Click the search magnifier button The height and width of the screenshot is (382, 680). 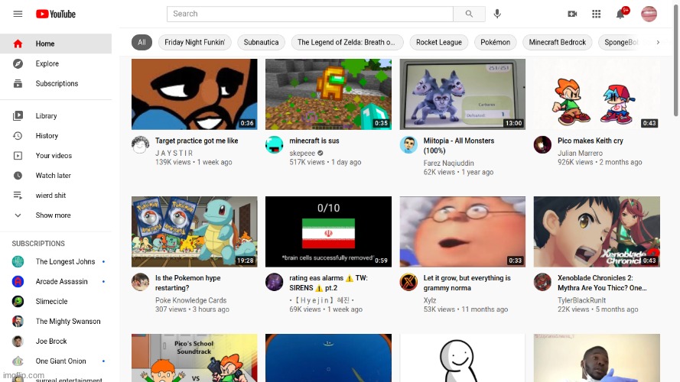point(469,14)
